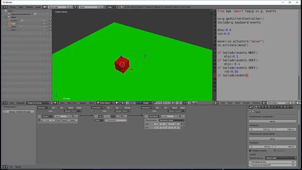Toggle Act checkbox in Controladores header
The height and width of the screenshot is (170, 302).
pos(114,108)
